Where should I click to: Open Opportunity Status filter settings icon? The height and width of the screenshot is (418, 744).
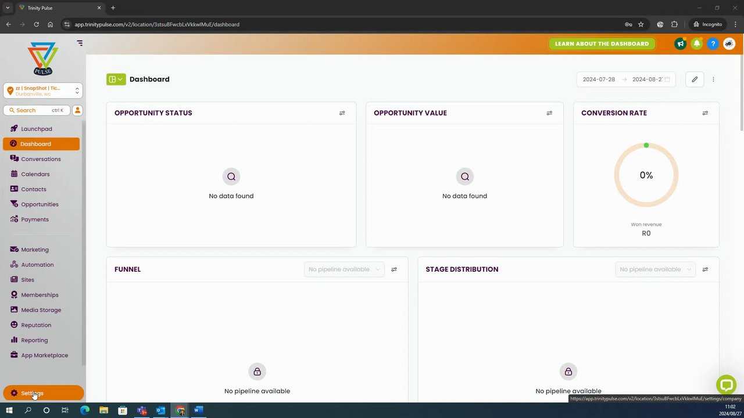(342, 113)
